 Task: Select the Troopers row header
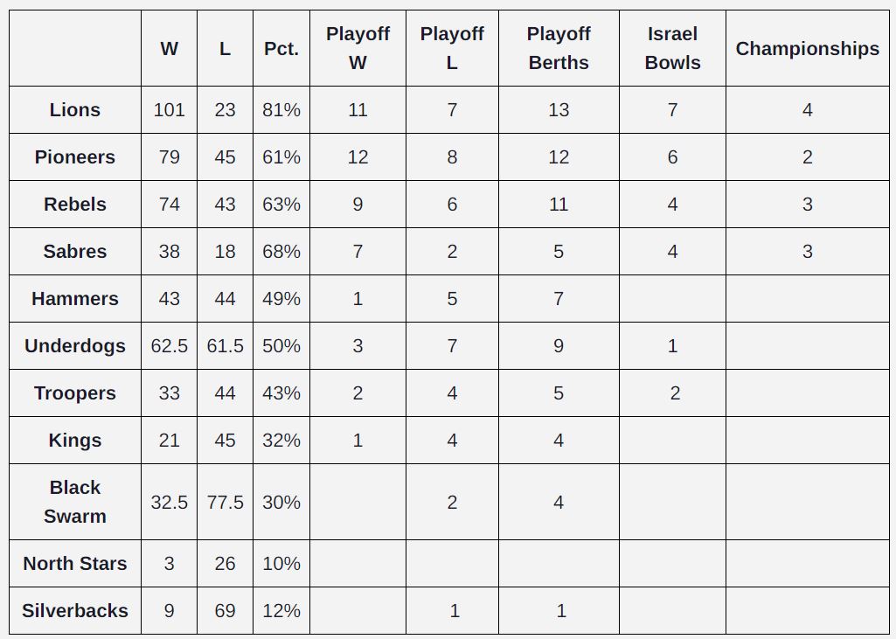click(x=75, y=393)
